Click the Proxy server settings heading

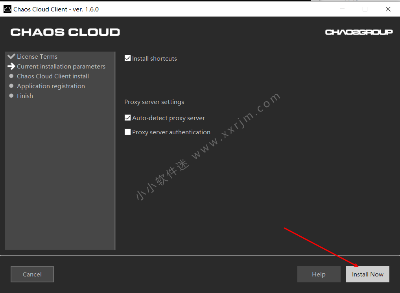tap(154, 102)
